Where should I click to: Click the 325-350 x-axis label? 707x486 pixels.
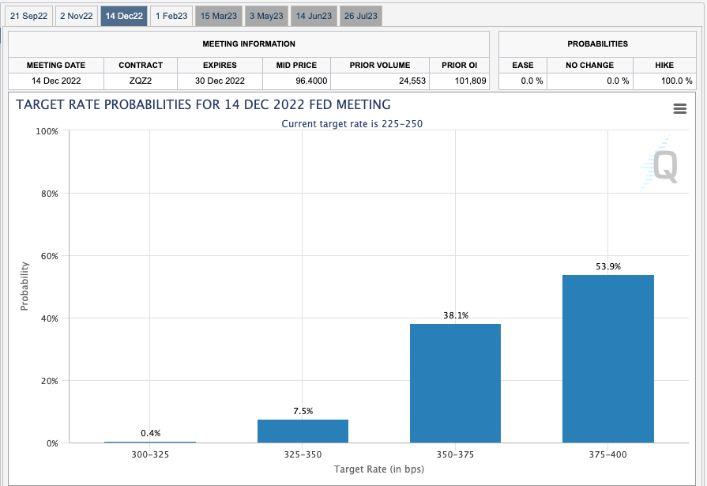coord(303,454)
